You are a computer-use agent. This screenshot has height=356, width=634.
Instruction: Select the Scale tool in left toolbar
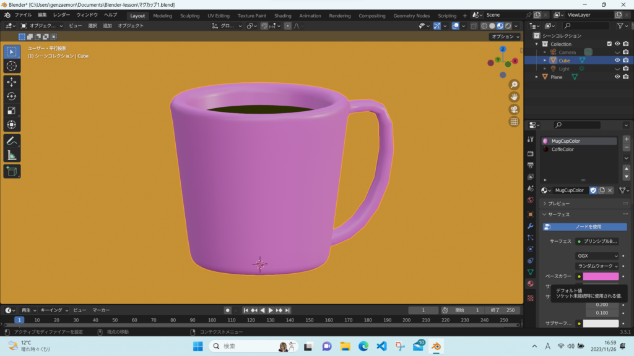[x=12, y=111]
